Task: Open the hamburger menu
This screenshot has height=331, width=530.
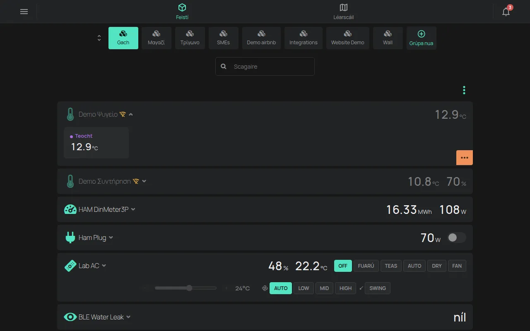Action: click(x=24, y=12)
